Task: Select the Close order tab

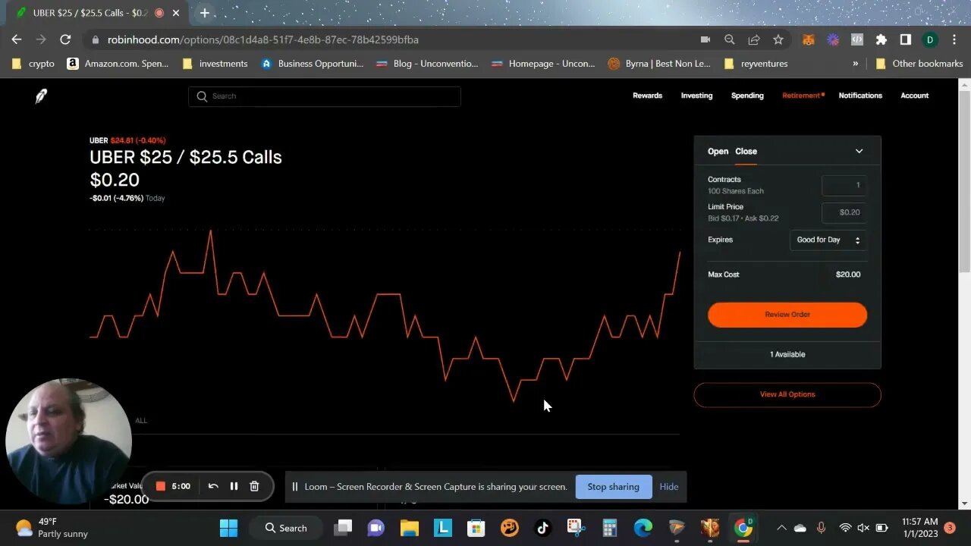Action: (746, 152)
